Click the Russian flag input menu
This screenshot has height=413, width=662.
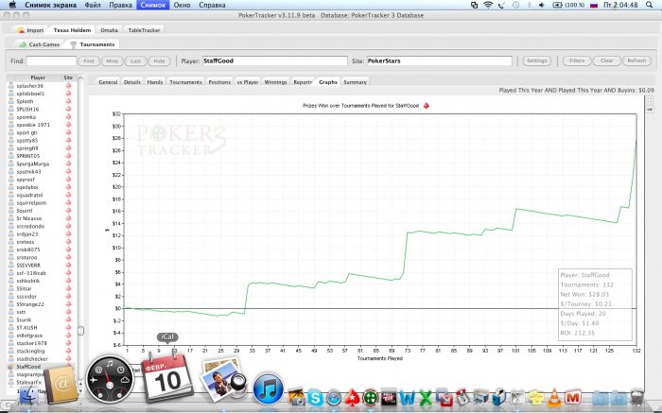pos(594,5)
